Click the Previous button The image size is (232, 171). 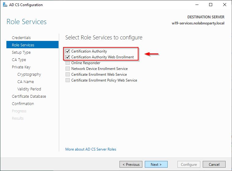tap(131, 164)
